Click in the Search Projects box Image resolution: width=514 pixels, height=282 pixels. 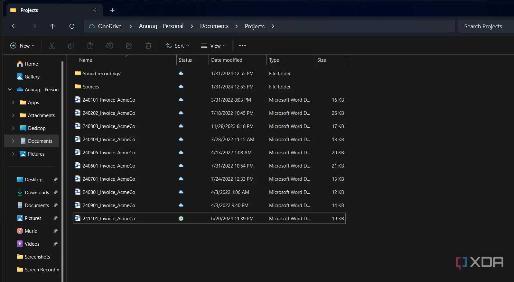(486, 26)
